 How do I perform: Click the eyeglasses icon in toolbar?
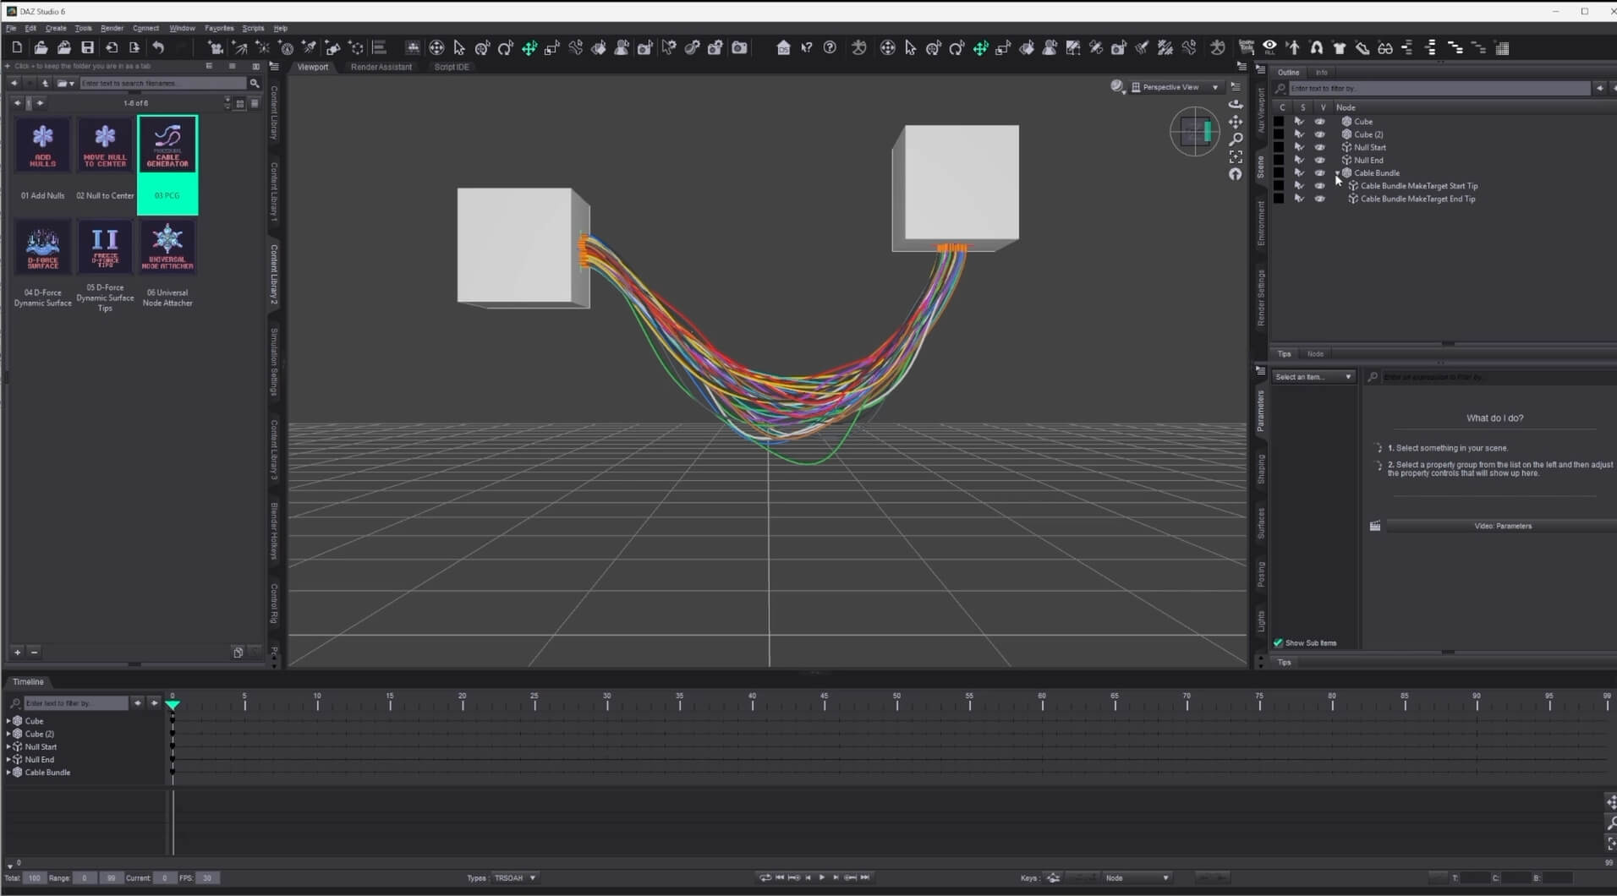click(1385, 48)
